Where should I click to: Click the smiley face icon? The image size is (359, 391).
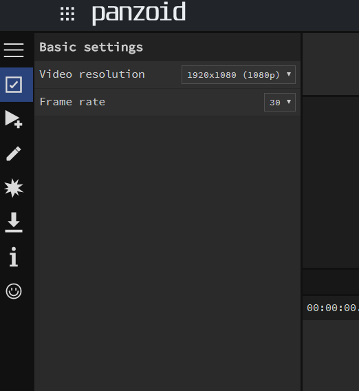tap(14, 291)
